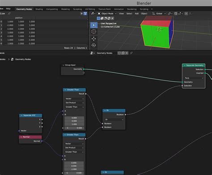Screen dimensions: 212x175
Task: Open the viewport Add menu
Action: coord(137,13)
